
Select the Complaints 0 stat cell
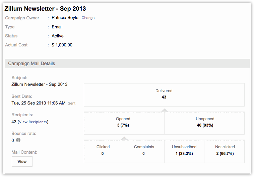[x=144, y=150]
